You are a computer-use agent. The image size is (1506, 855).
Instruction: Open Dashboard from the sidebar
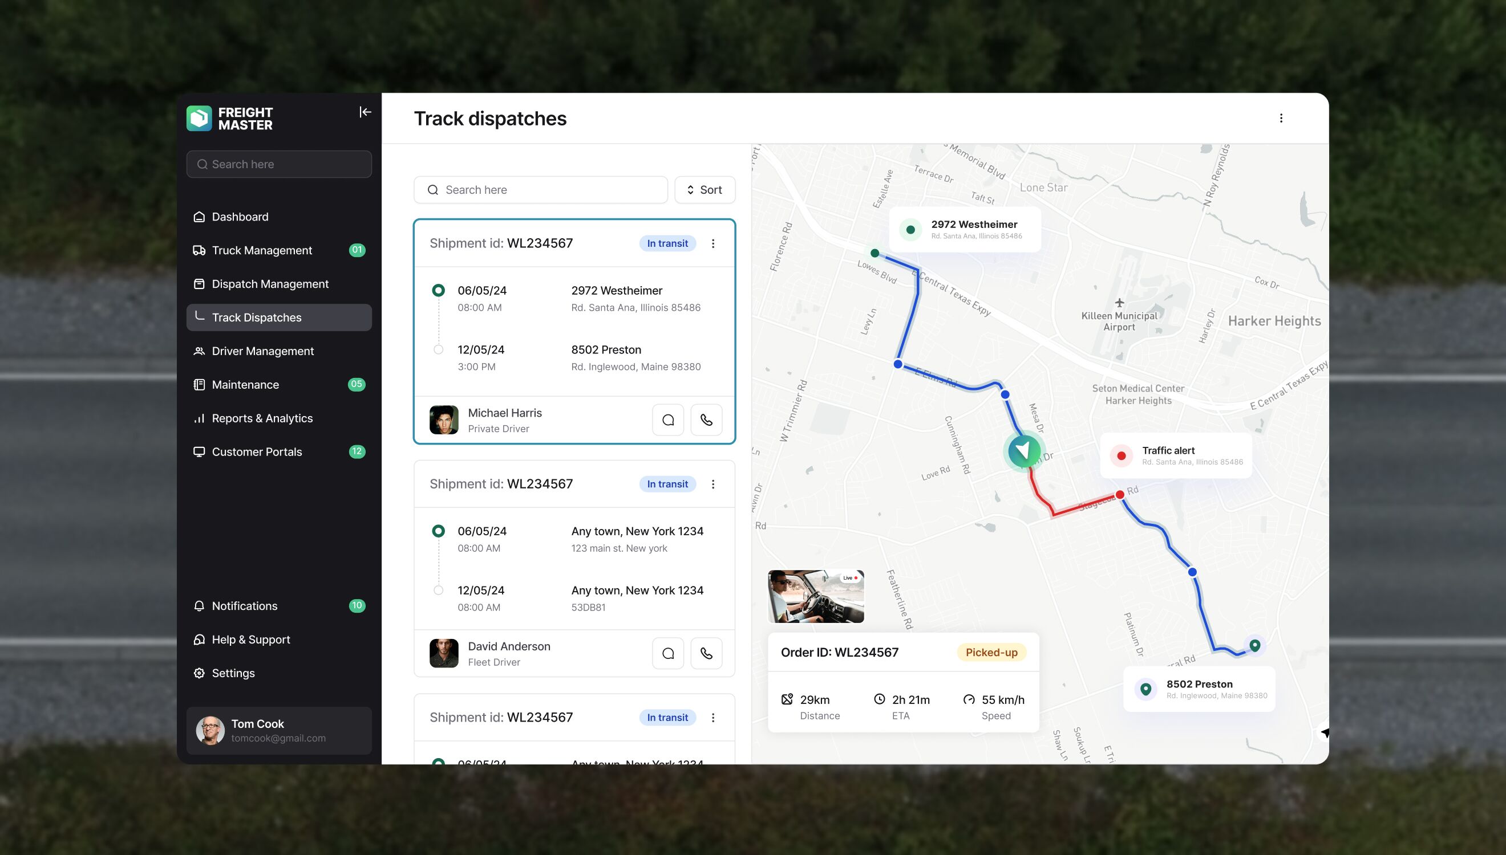[279, 217]
